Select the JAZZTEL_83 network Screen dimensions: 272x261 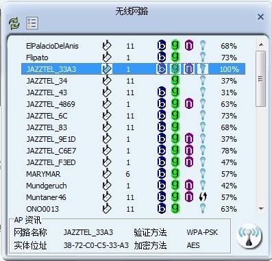[x=133, y=127]
